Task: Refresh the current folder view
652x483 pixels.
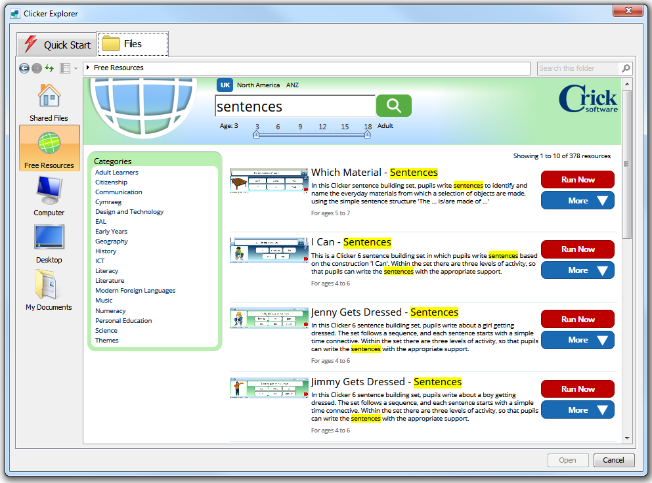Action: point(49,68)
